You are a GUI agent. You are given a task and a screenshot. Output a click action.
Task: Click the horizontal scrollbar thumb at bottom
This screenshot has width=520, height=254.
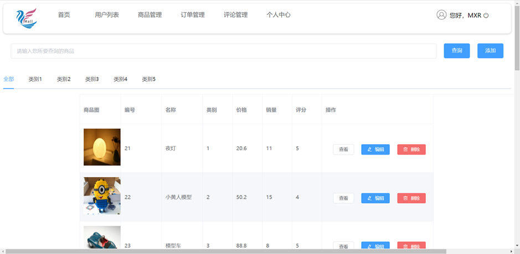click(226, 251)
